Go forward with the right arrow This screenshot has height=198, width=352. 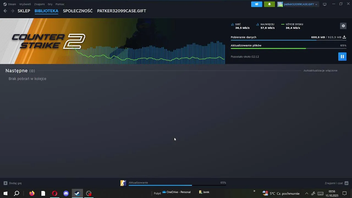12,11
